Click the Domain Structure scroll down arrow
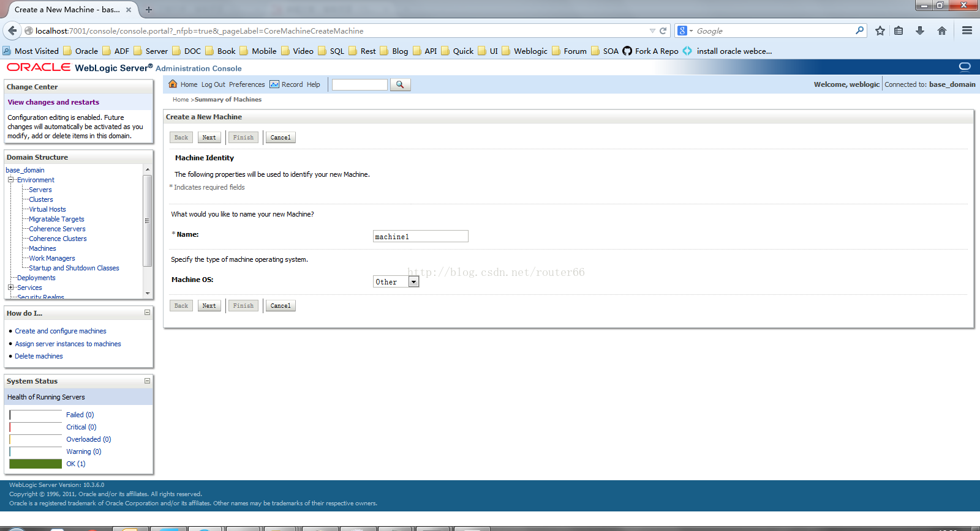This screenshot has height=531, width=980. click(148, 294)
